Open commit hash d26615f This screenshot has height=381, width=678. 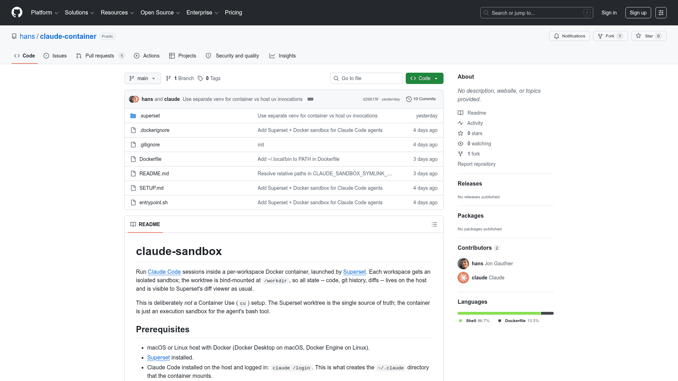pyautogui.click(x=370, y=99)
